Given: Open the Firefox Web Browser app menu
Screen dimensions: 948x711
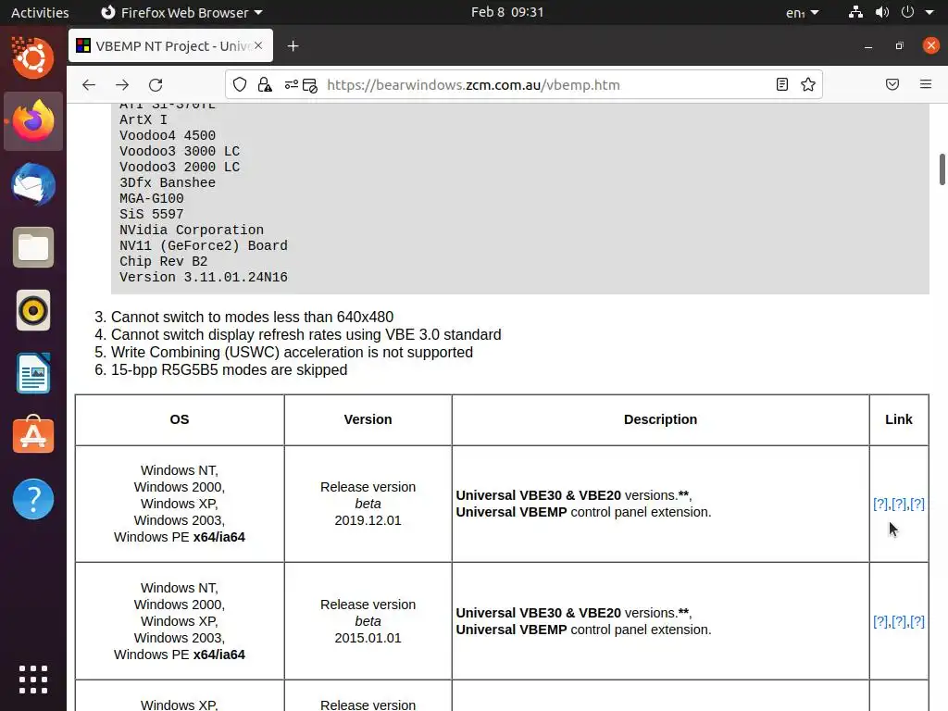Looking at the screenshot, I should tap(181, 12).
